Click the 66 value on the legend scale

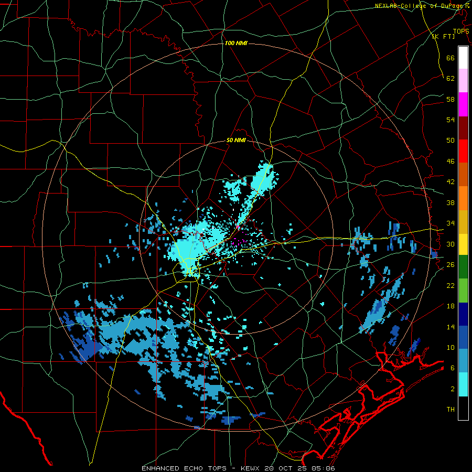click(450, 58)
